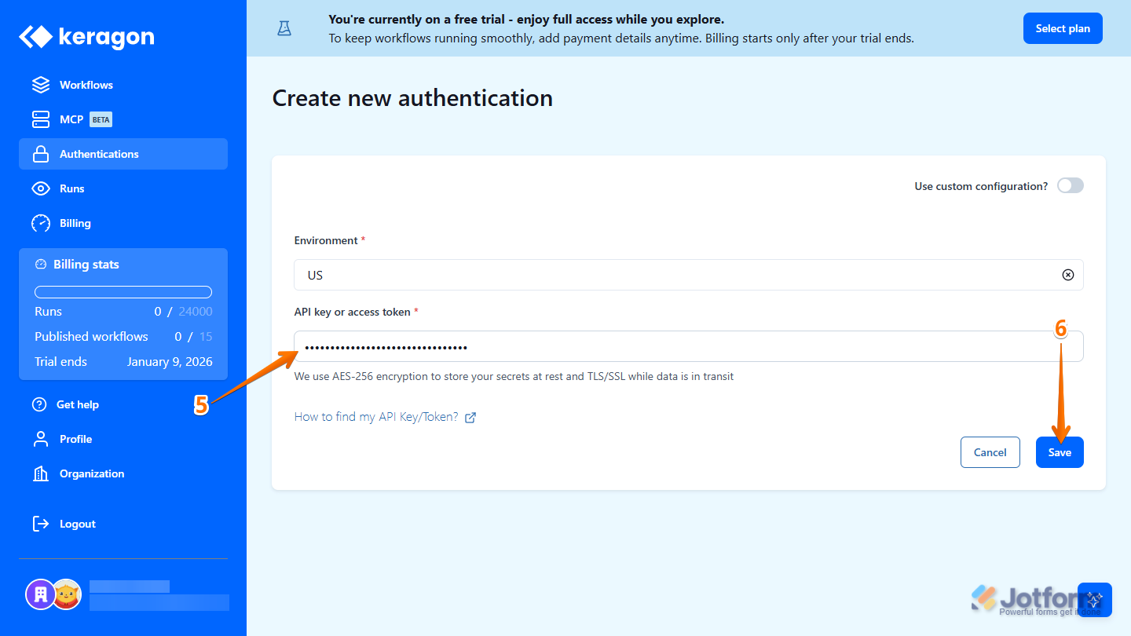
Task: Open the Jotform logo link
Action: click(1029, 598)
